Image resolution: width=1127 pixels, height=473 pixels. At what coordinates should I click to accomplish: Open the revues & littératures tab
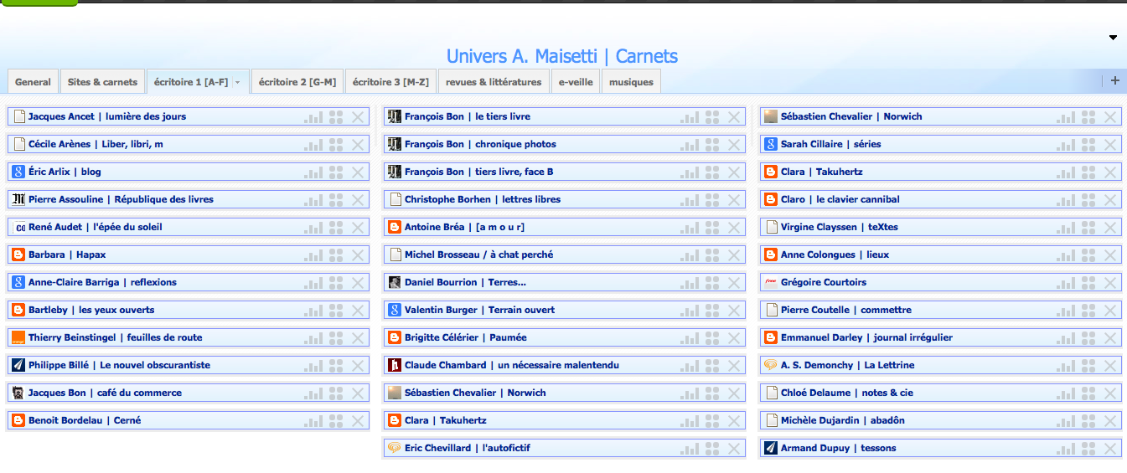494,82
